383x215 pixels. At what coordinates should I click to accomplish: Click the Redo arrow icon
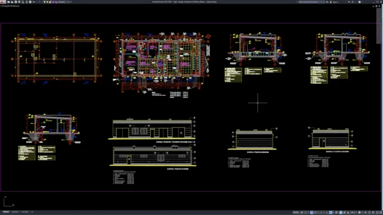39,2
